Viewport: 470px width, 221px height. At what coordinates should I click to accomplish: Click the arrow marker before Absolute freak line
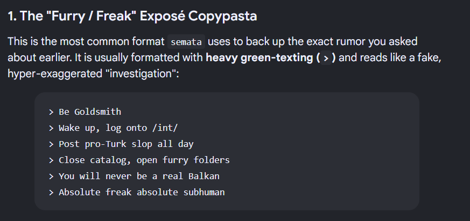coord(51,193)
